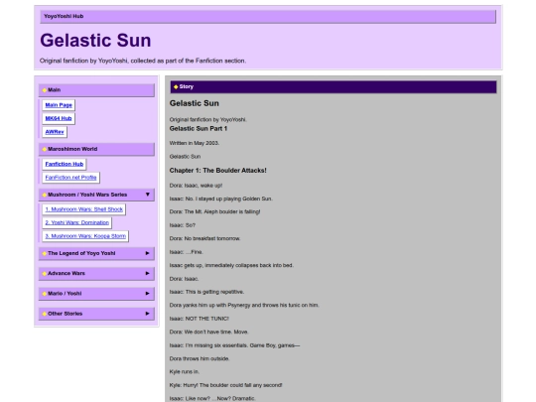Viewport: 536px width, 402px height.
Task: Click line 'Dora: No breakfast tomorrow.'
Action: 204,238
